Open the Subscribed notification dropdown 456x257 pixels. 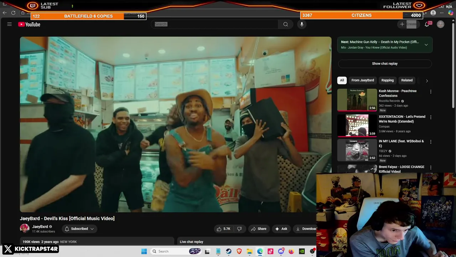79,229
